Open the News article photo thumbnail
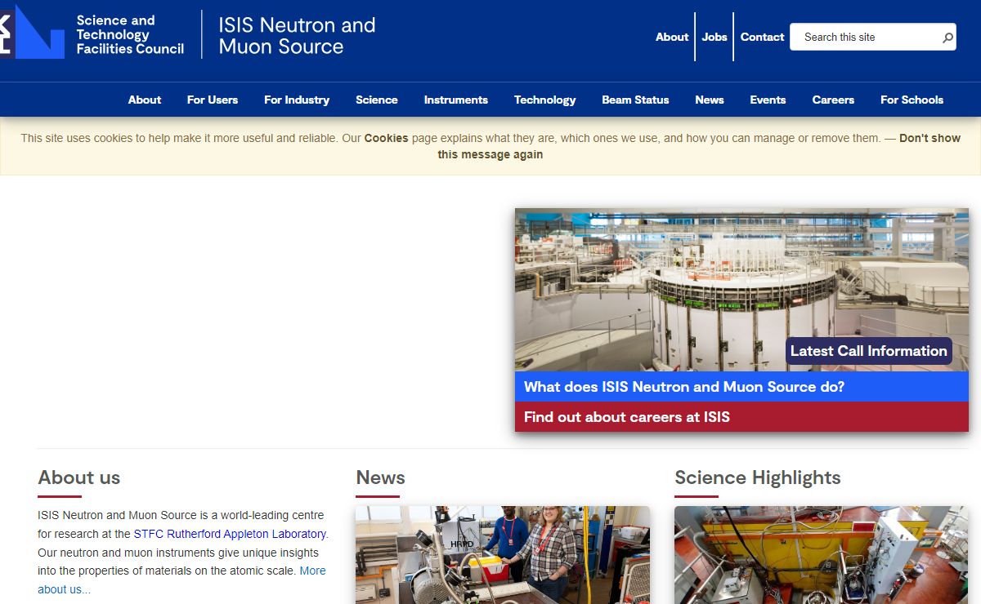981x604 pixels. [503, 555]
